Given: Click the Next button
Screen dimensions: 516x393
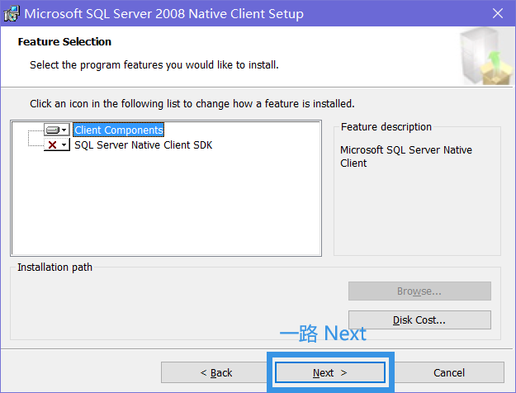Looking at the screenshot, I should click(x=330, y=372).
